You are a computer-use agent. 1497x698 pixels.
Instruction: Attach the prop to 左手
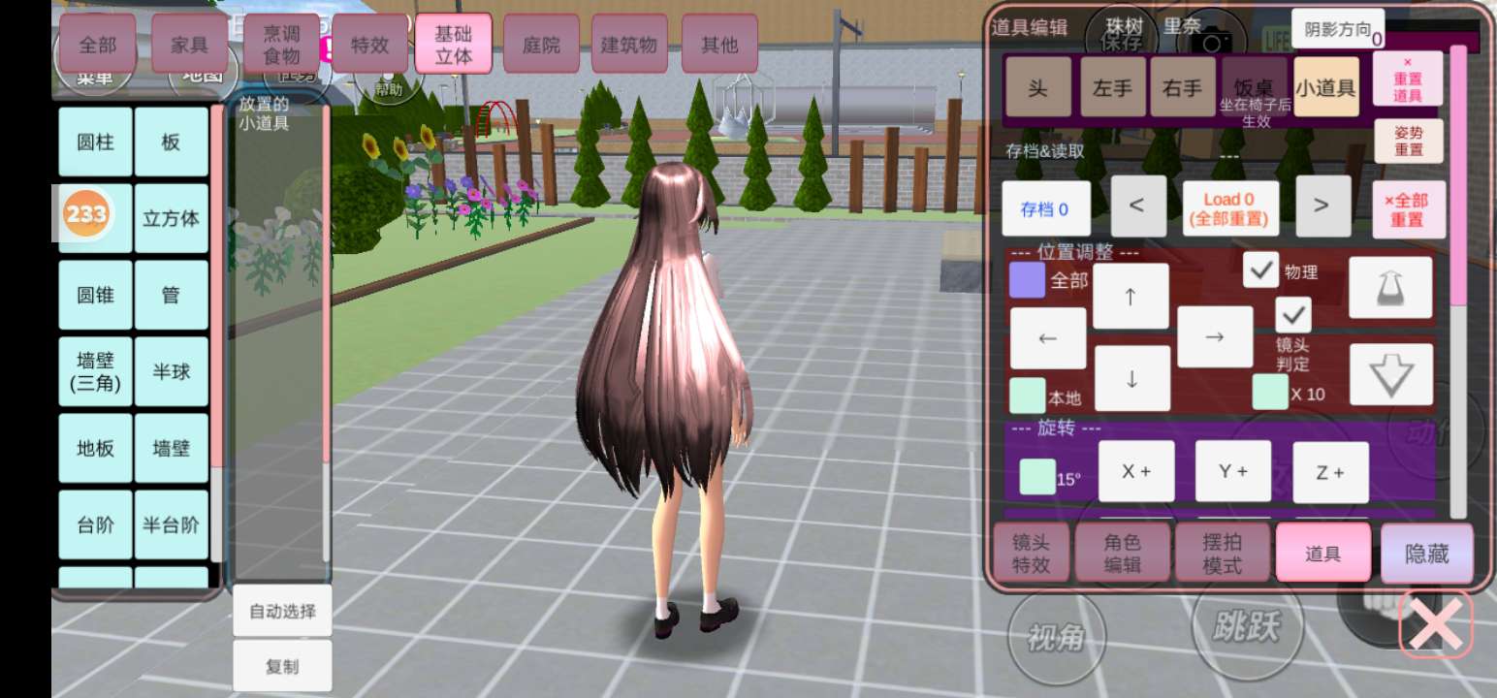[x=1112, y=87]
